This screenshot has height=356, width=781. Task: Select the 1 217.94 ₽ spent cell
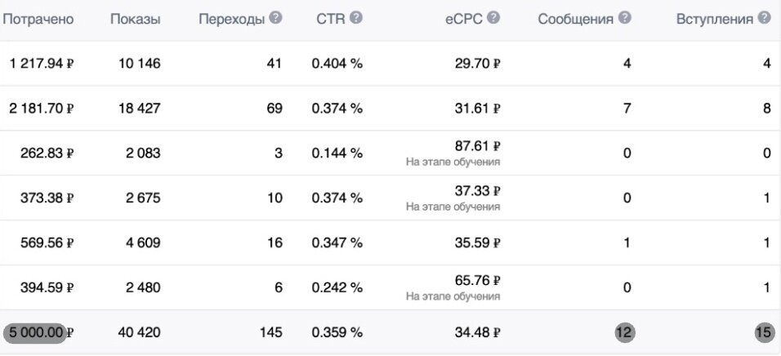click(x=42, y=63)
